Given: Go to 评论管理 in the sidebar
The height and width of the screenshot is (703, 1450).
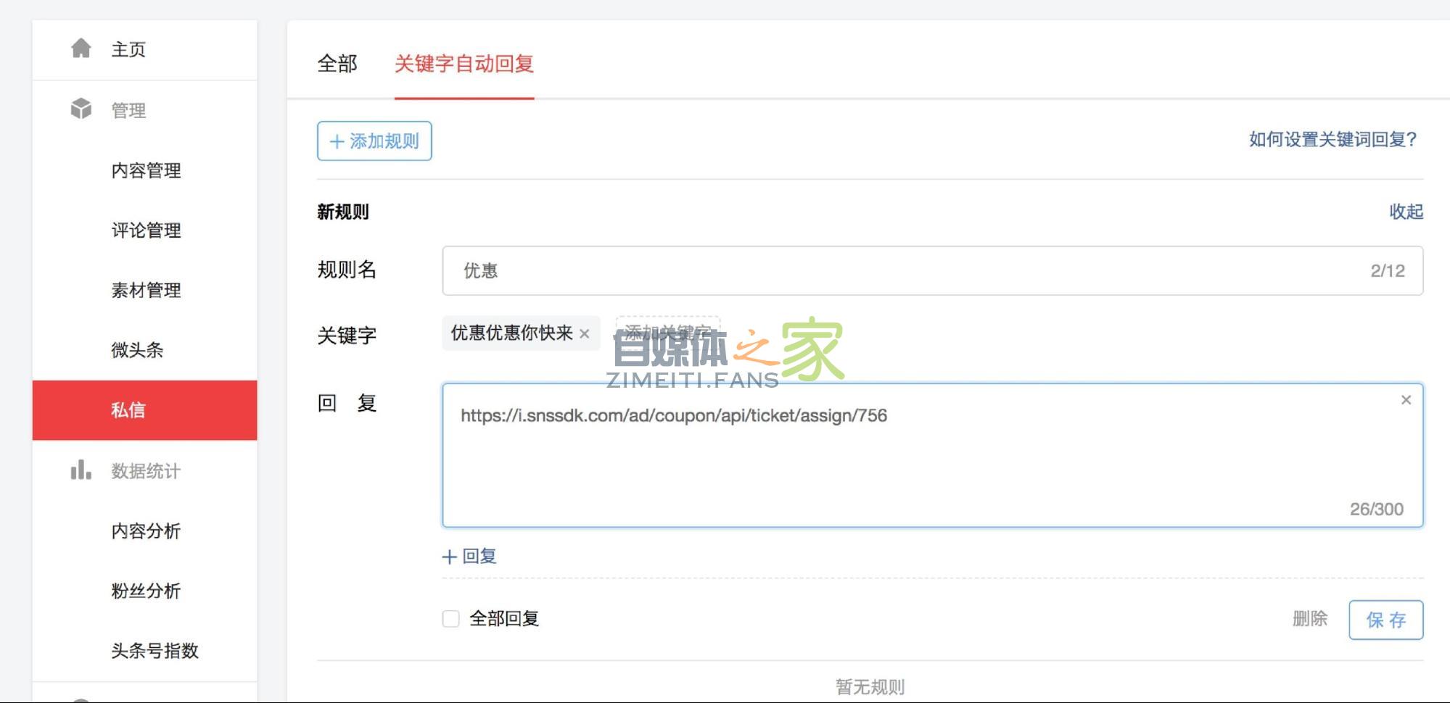Looking at the screenshot, I should tap(146, 230).
